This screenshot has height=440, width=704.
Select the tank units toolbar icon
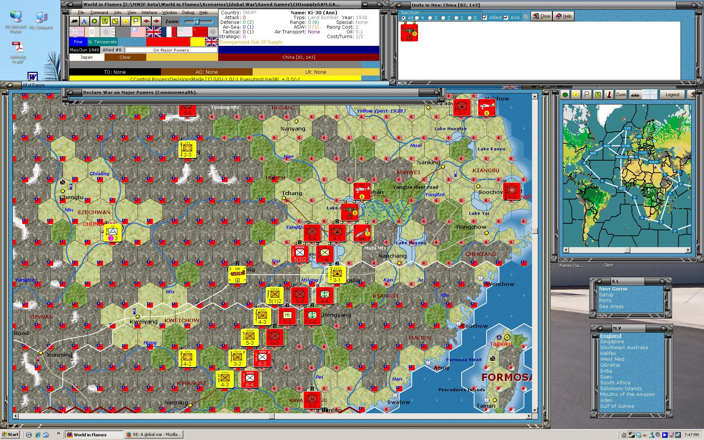(x=74, y=21)
